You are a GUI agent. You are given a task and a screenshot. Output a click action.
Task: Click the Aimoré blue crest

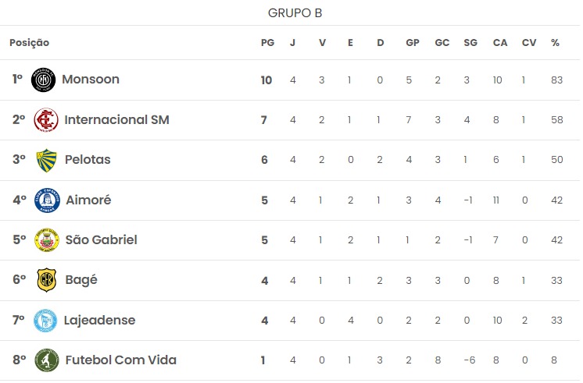tap(47, 200)
